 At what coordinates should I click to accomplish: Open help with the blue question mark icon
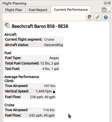pyautogui.click(x=106, y=17)
